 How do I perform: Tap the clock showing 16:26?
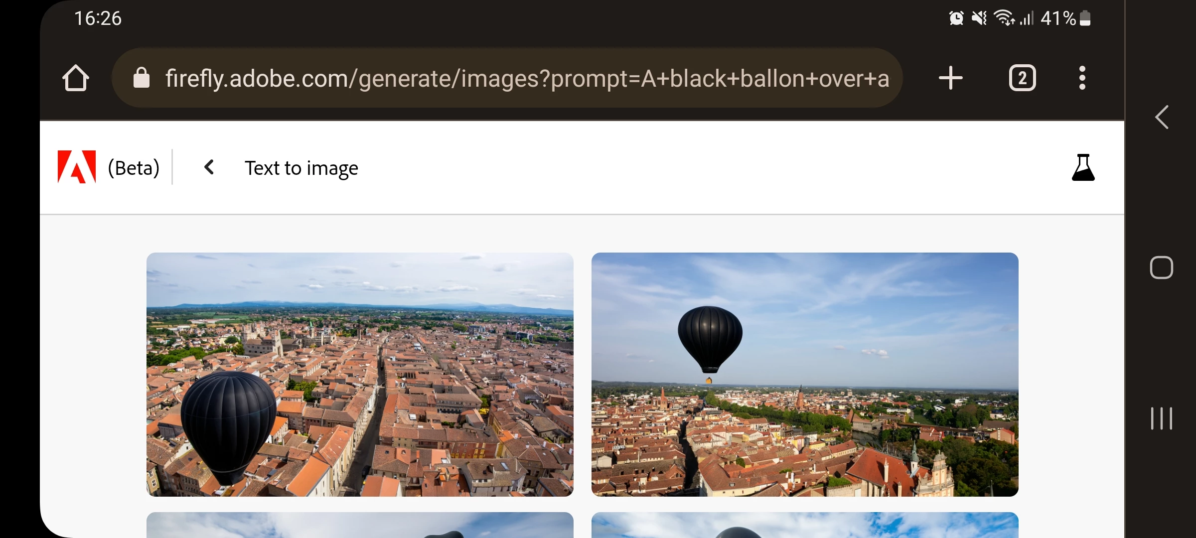tap(98, 18)
